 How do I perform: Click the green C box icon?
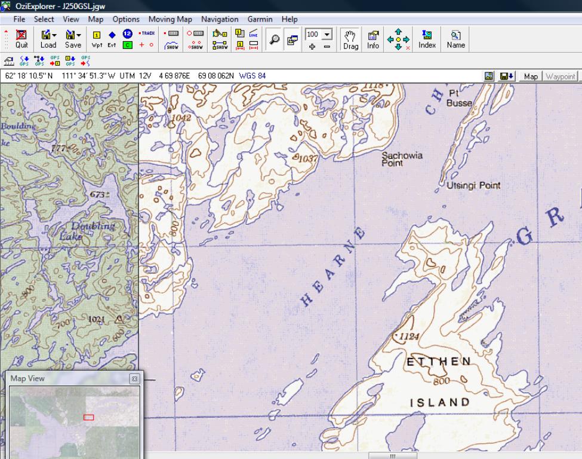click(127, 45)
